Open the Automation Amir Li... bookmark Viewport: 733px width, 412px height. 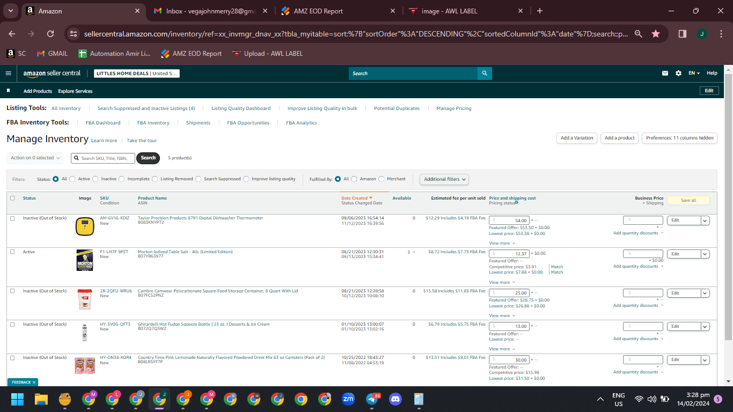114,54
